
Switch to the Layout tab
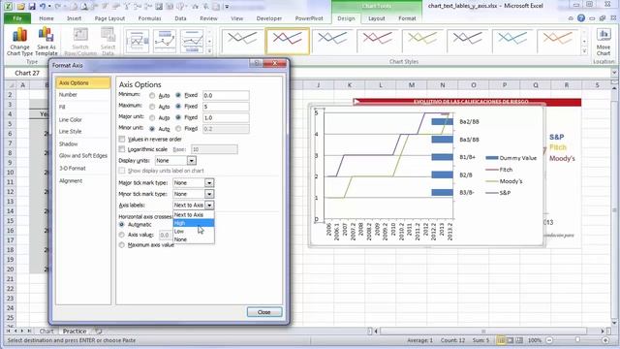click(377, 18)
